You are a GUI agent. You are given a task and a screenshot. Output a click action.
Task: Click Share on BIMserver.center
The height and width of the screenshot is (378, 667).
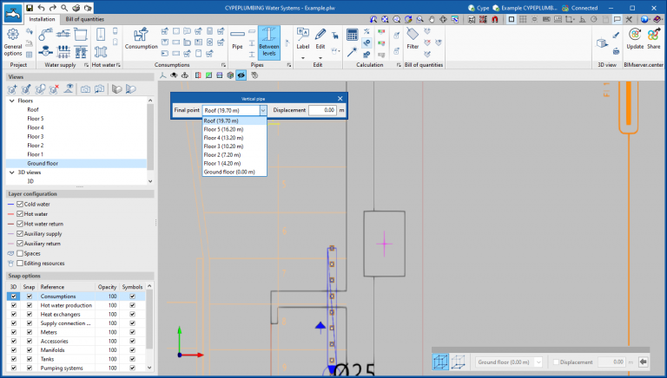(x=654, y=39)
